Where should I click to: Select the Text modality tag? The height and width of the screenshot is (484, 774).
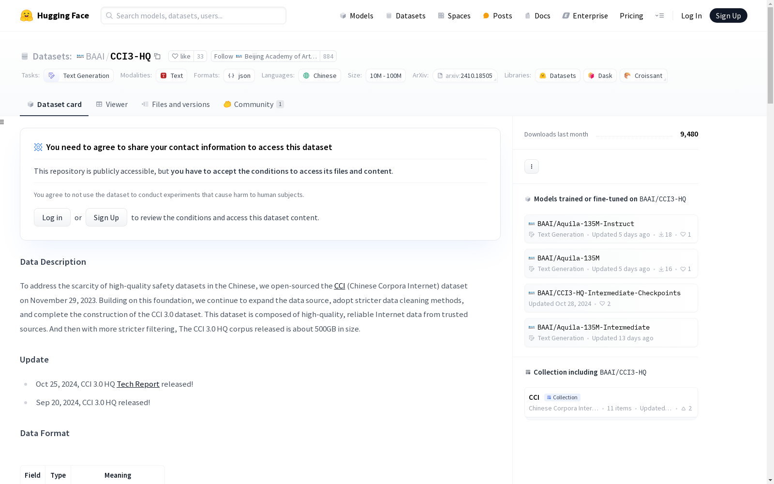pos(171,76)
